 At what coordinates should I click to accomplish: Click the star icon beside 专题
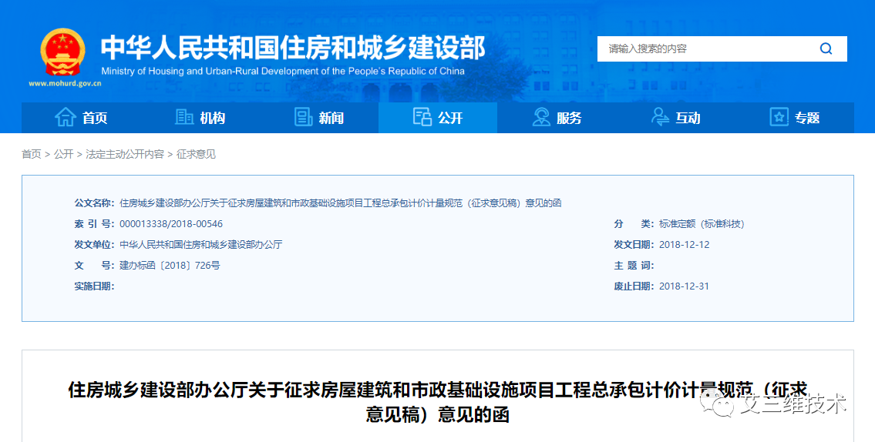(779, 117)
